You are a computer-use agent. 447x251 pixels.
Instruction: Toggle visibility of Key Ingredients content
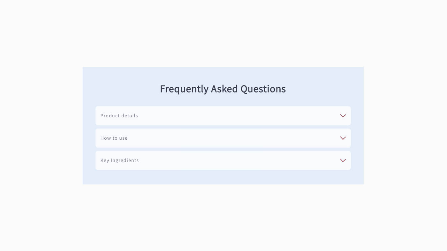[x=223, y=160]
